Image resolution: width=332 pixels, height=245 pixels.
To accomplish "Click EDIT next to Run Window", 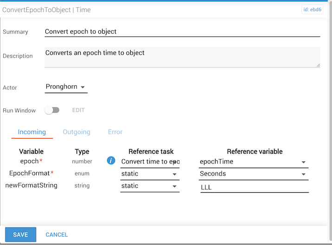I will click(78, 110).
